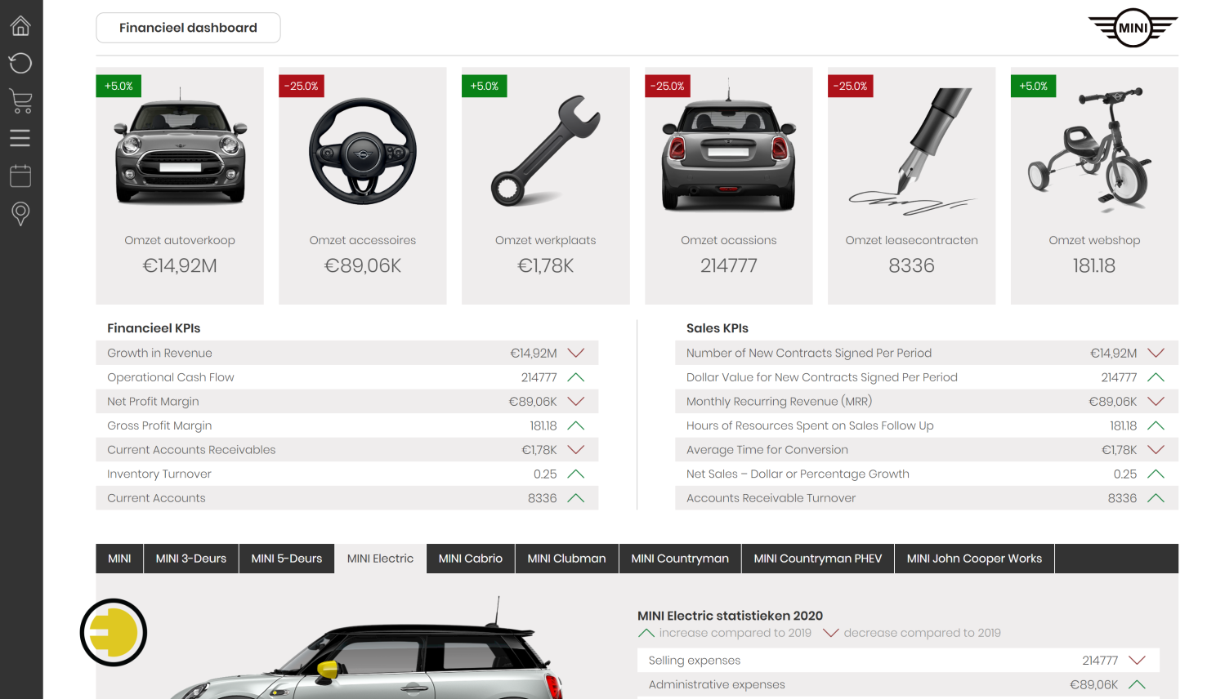1216x699 pixels.
Task: Click the -25.0% badge on accessoires card
Action: click(302, 86)
